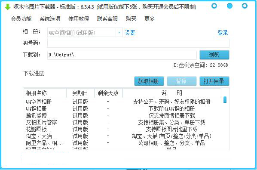Click the 暂停 pause button
Screen dimensions: 257x170
pyautogui.click(x=182, y=81)
